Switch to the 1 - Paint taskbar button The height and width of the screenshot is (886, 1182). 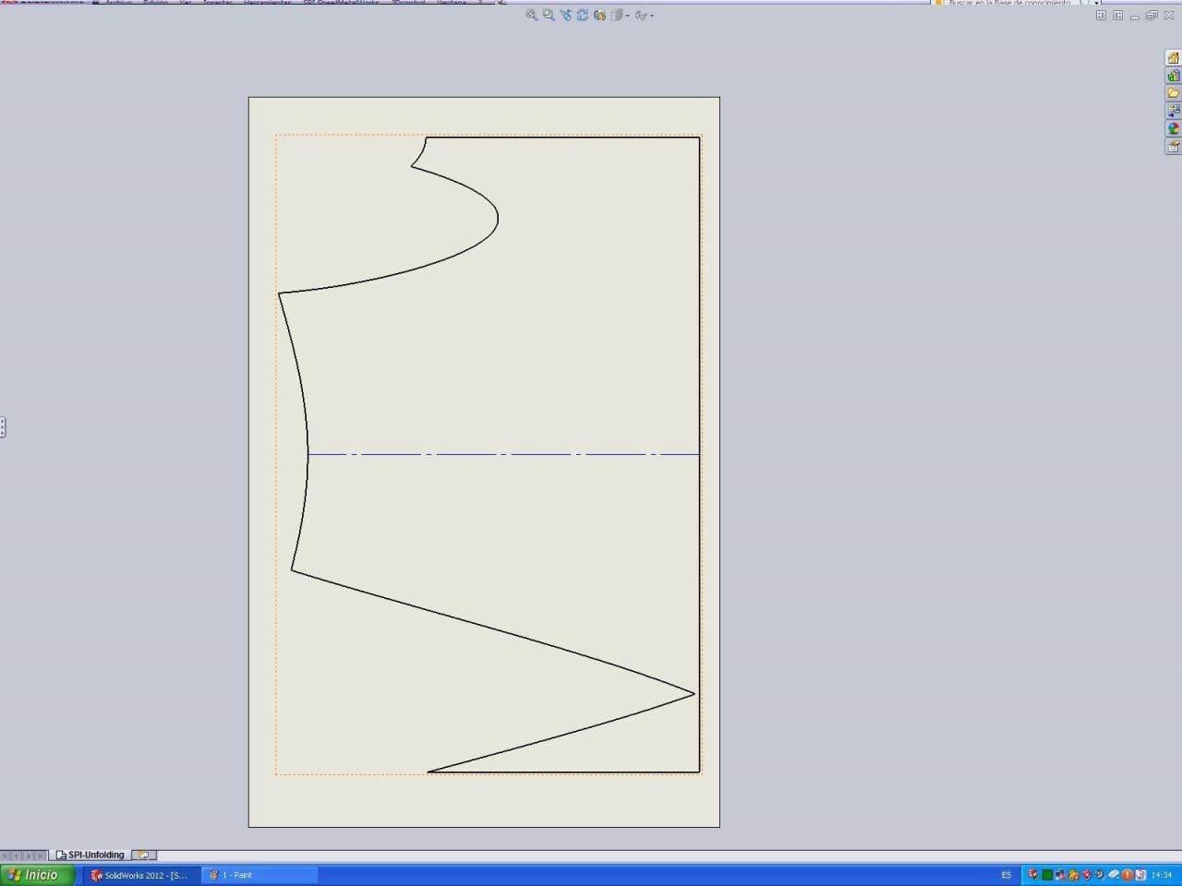[260, 875]
